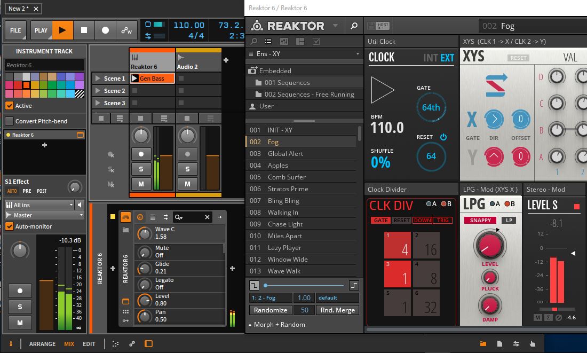Image resolution: width=587 pixels, height=353 pixels.
Task: Load the 005 Comb Surfer preset
Action: click(x=302, y=177)
